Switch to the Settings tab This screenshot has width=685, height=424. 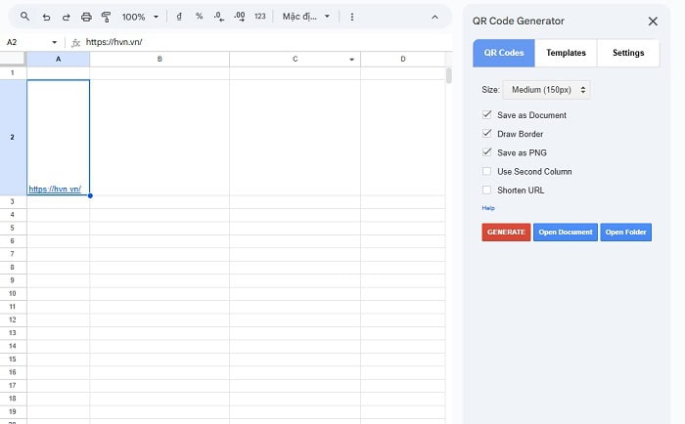point(628,53)
